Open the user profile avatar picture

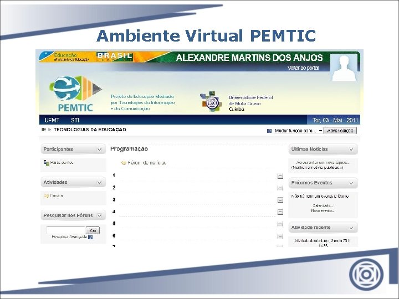tap(344, 68)
